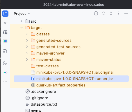Open the AI Assistant chat icon in sidebar
This screenshot has height=112, width=132.
tap(5, 41)
